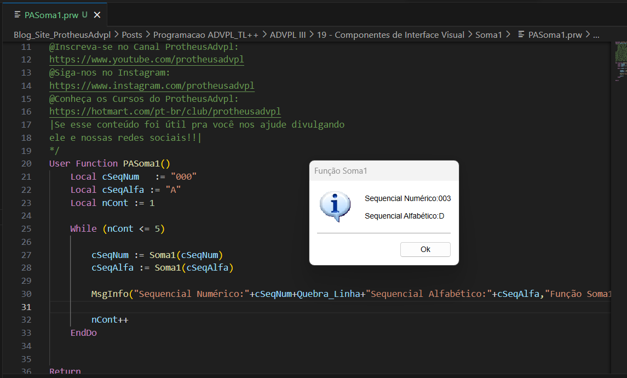627x378 pixels.
Task: Open the Soma1 breadcrumb folder
Action: 488,35
